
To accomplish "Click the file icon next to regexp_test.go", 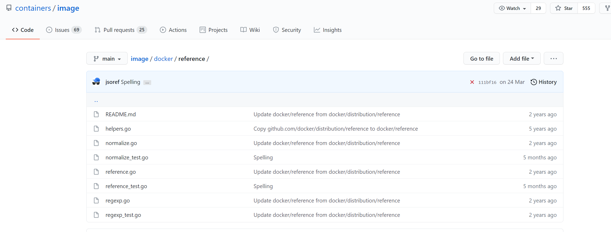I will 96,215.
